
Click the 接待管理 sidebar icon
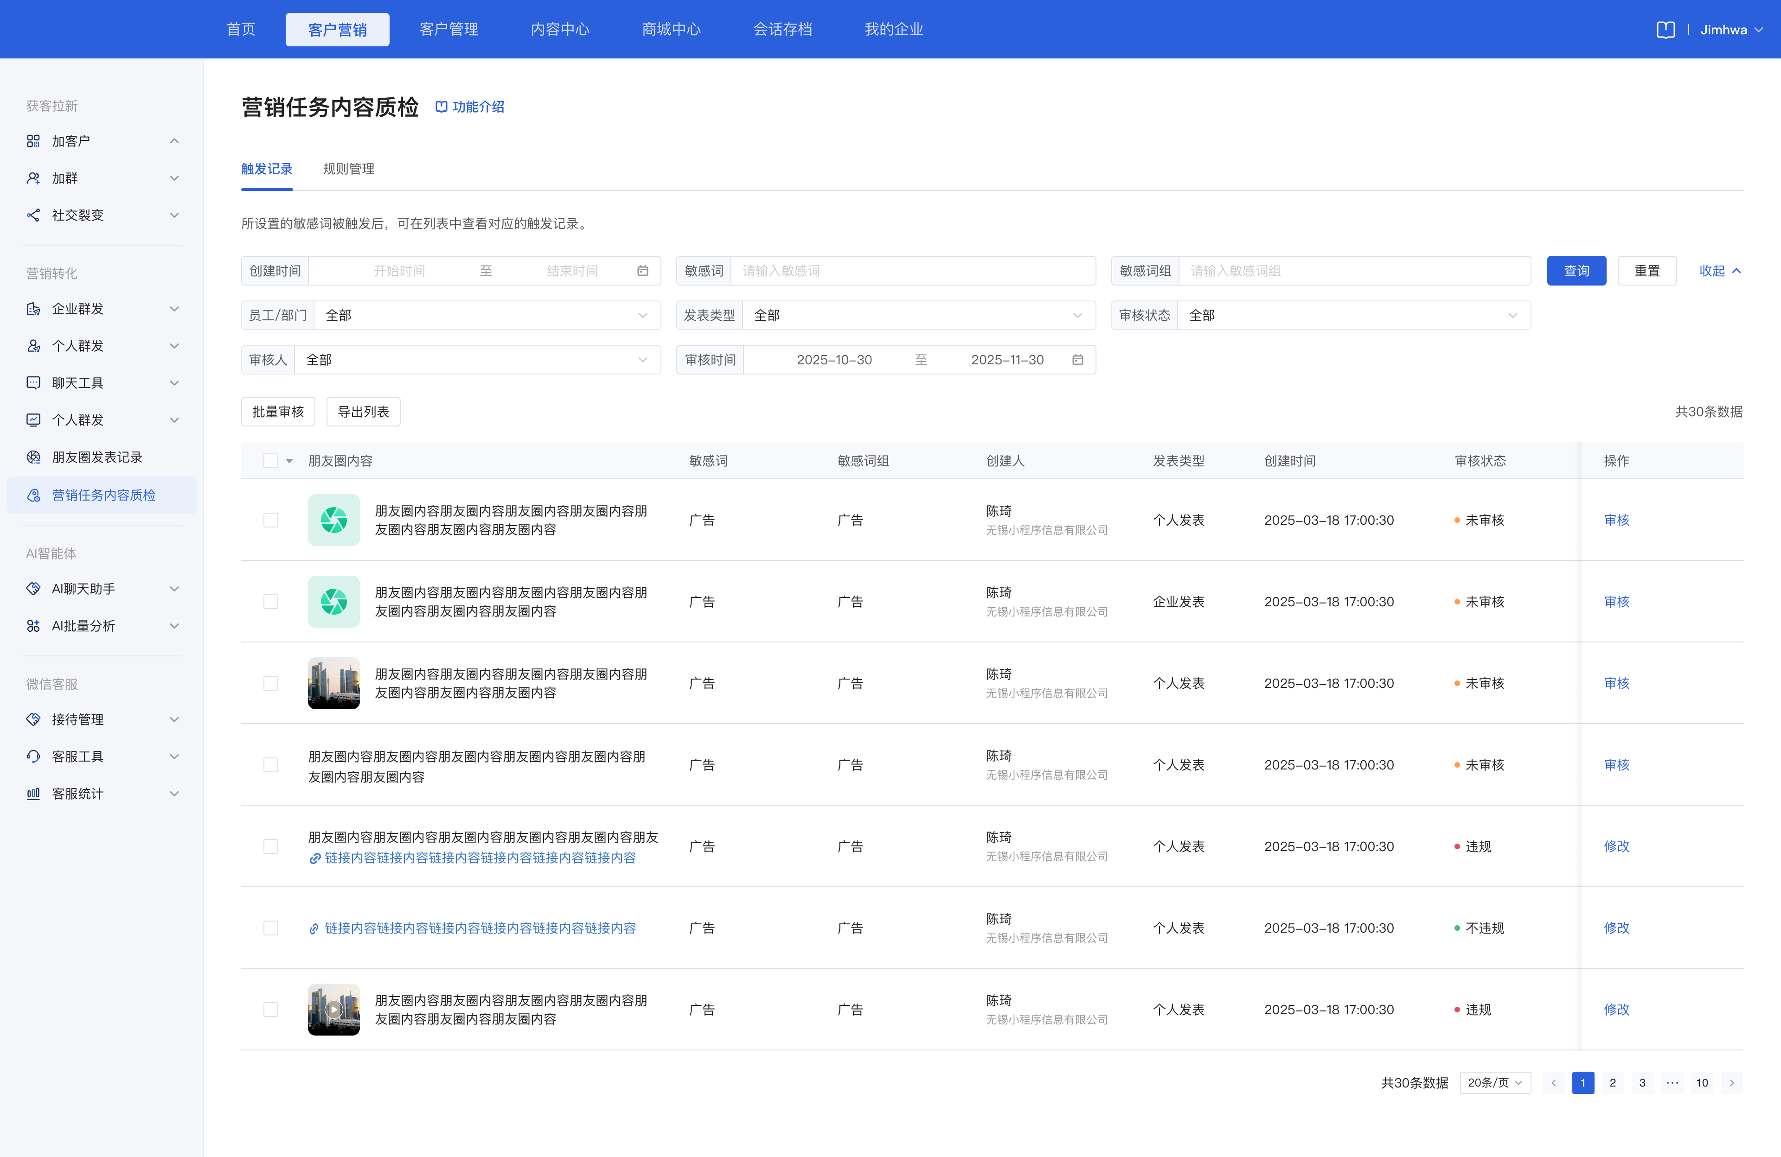pos(33,719)
